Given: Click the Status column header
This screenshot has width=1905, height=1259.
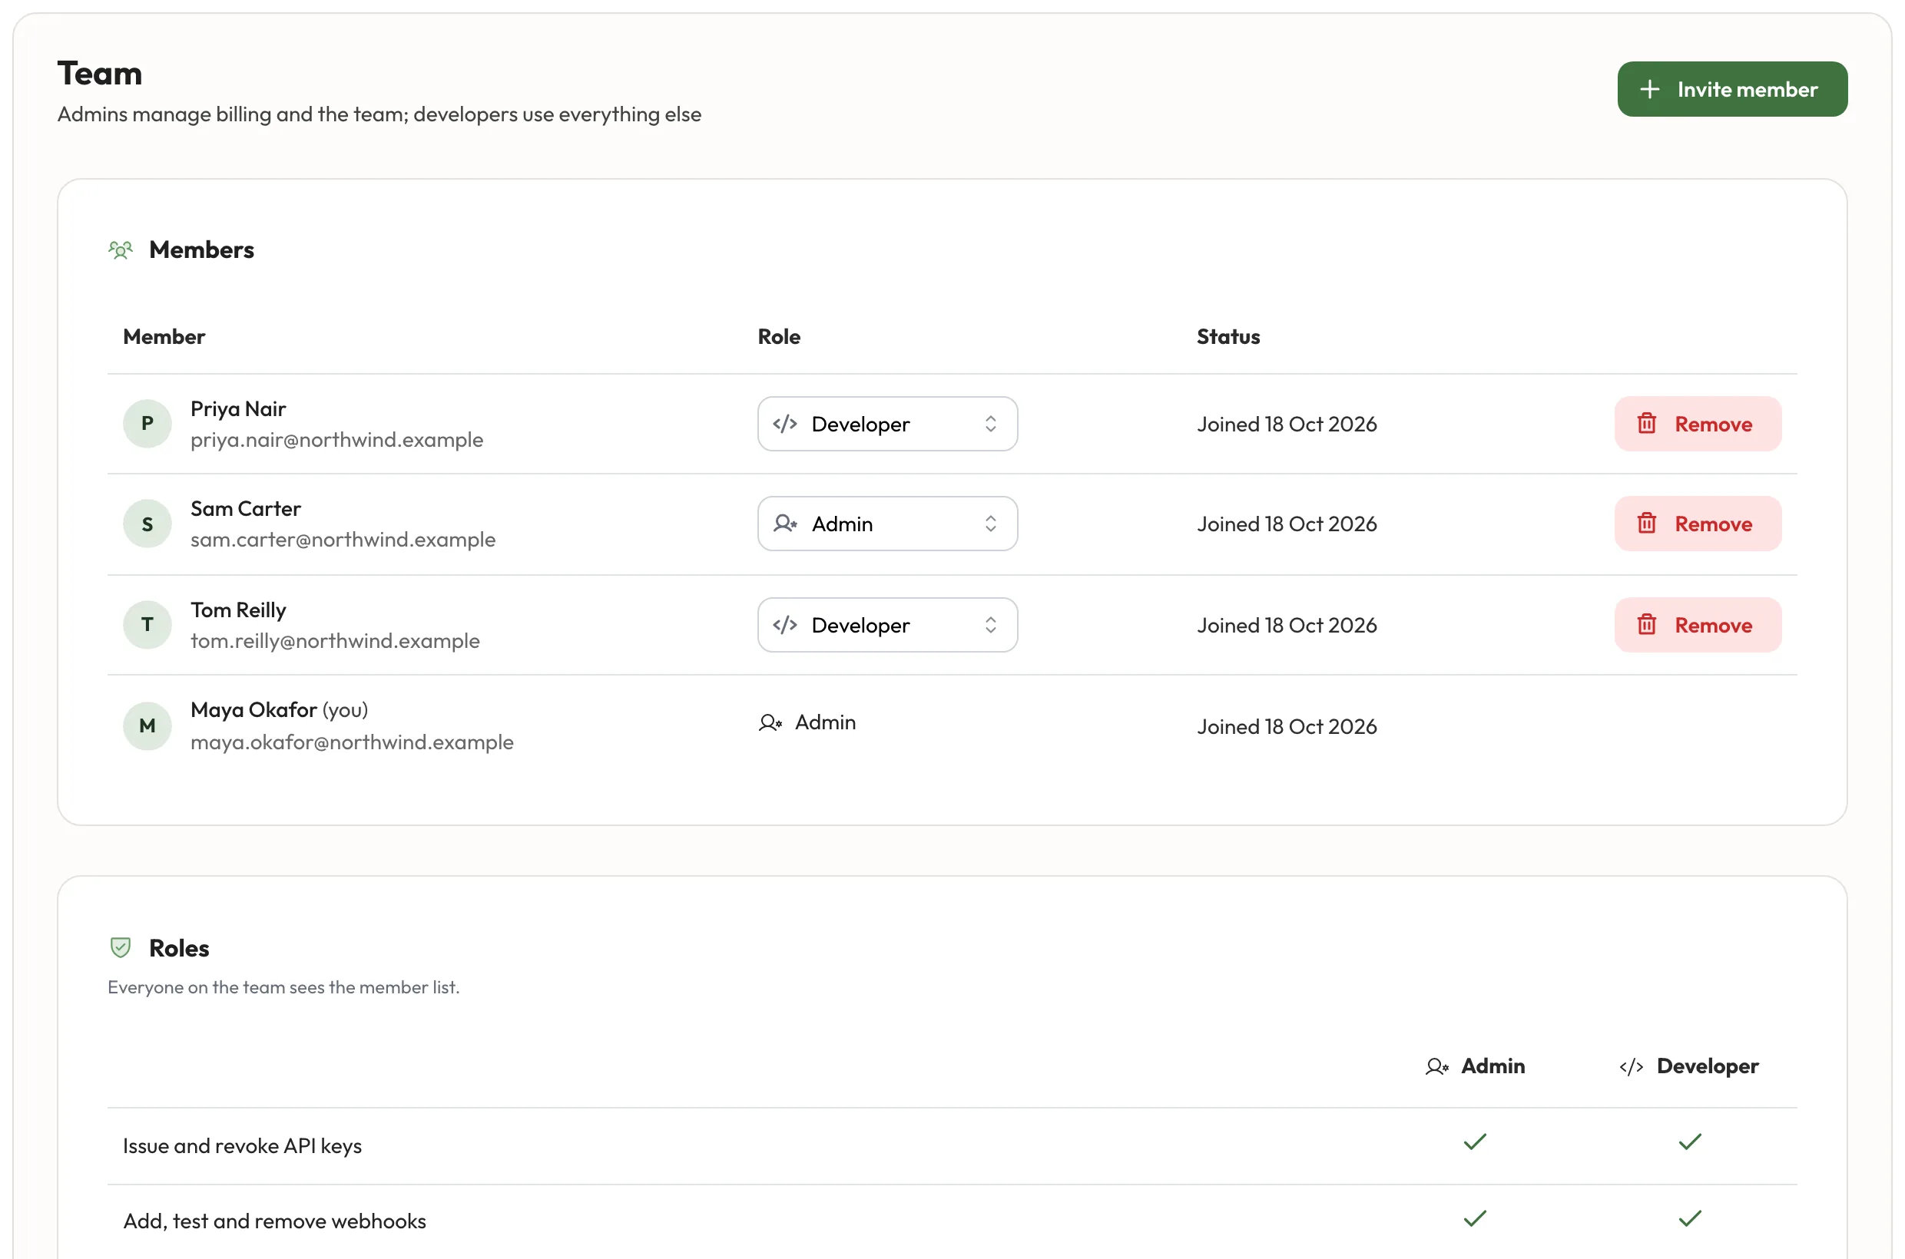Looking at the screenshot, I should [1227, 336].
